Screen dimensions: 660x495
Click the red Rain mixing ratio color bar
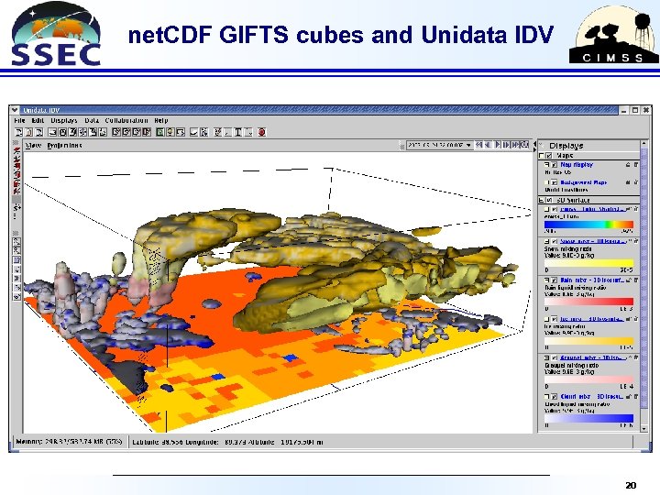click(588, 302)
